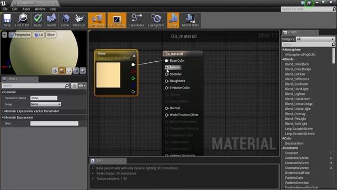This screenshot has width=337, height=190.
Task: Toggle Live Preview in toolbar
Action: 117,20
